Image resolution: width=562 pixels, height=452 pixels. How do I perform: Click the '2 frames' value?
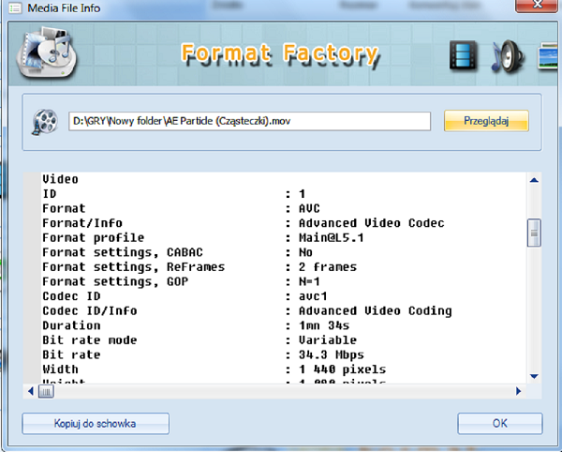328,267
